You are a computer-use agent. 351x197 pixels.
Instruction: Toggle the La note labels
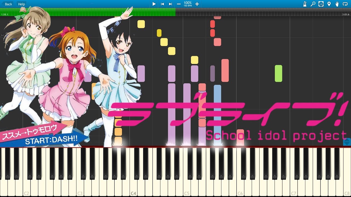point(321,4)
